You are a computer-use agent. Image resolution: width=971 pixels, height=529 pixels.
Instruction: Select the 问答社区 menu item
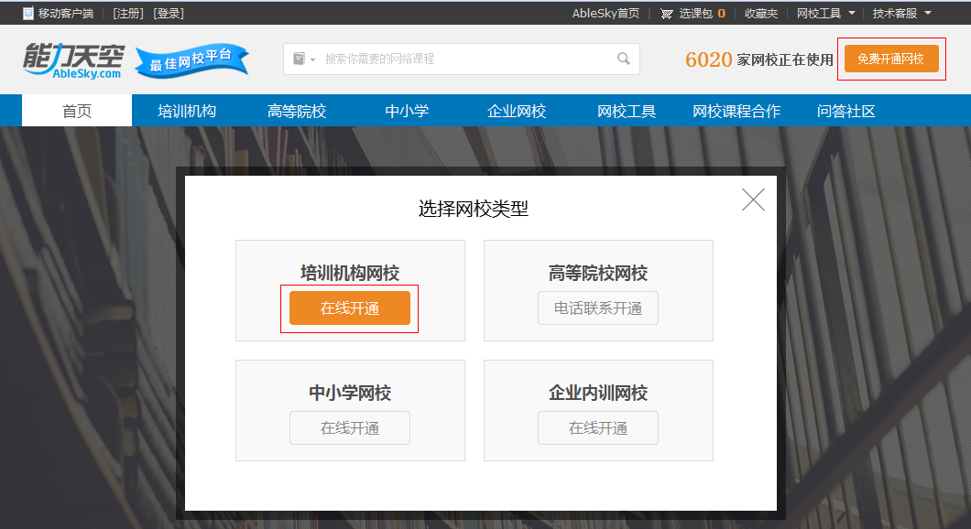point(846,112)
